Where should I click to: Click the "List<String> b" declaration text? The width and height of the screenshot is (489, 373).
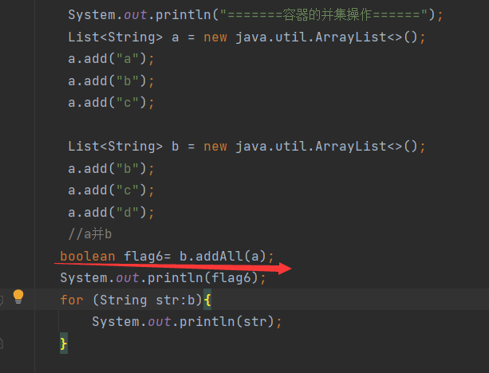124,146
